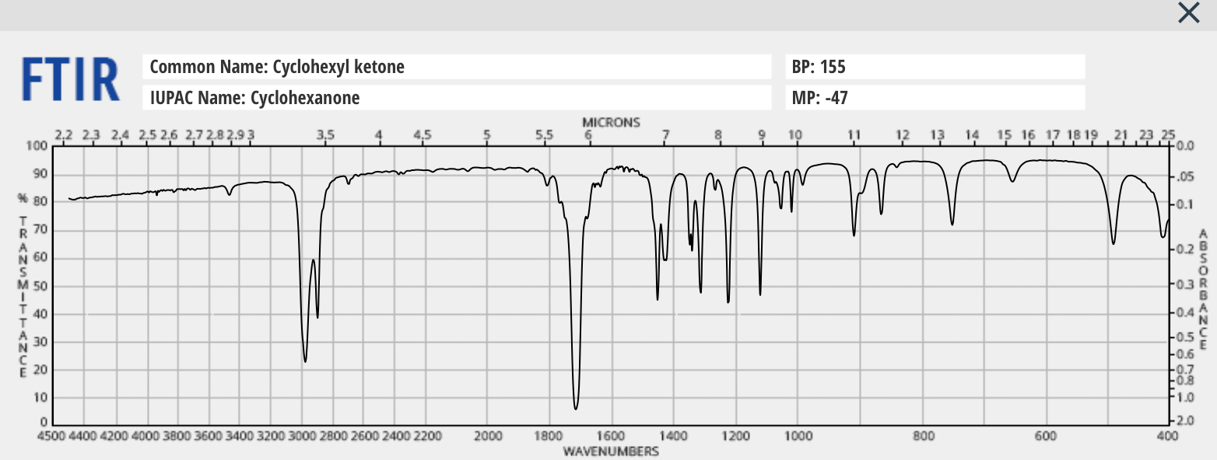1217x460 pixels.
Task: Click the 400 wavenumber tick label
Action: [x=1168, y=437]
